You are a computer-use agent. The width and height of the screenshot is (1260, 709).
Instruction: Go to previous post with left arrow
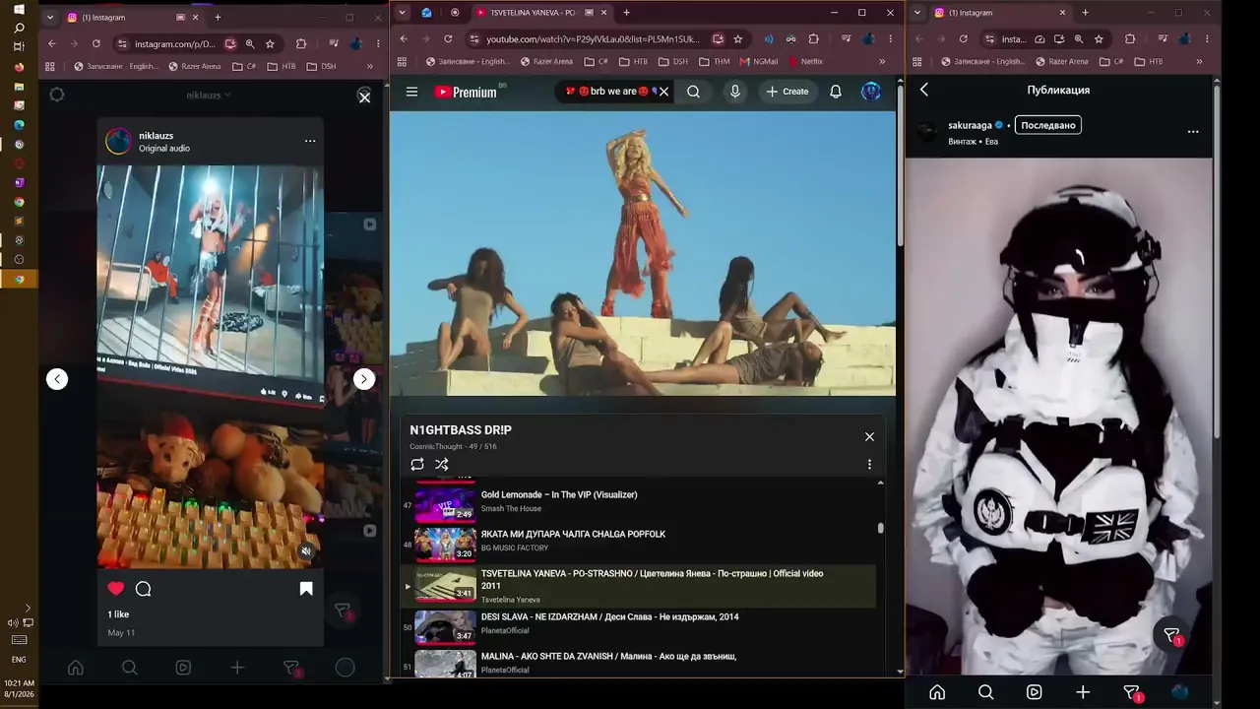pyautogui.click(x=57, y=379)
